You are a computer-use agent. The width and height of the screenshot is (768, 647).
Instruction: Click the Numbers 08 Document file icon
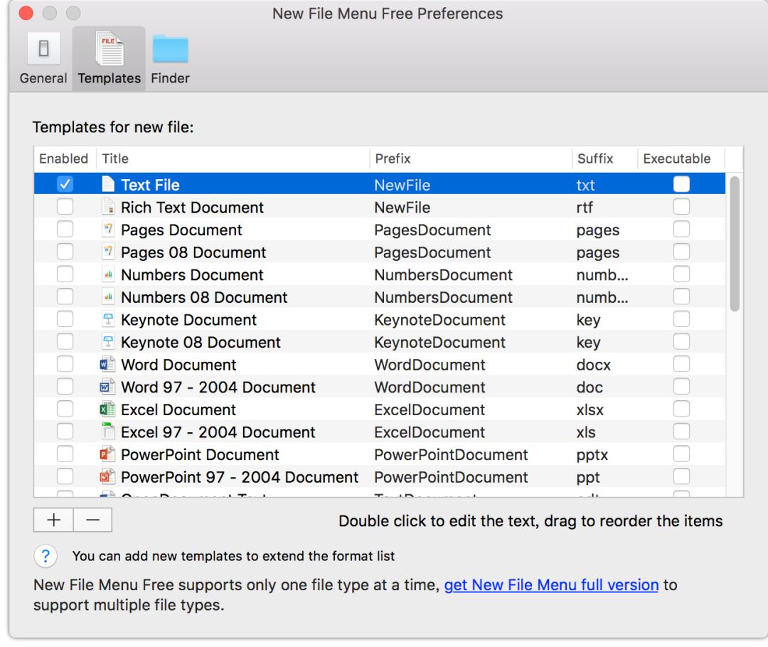point(108,296)
